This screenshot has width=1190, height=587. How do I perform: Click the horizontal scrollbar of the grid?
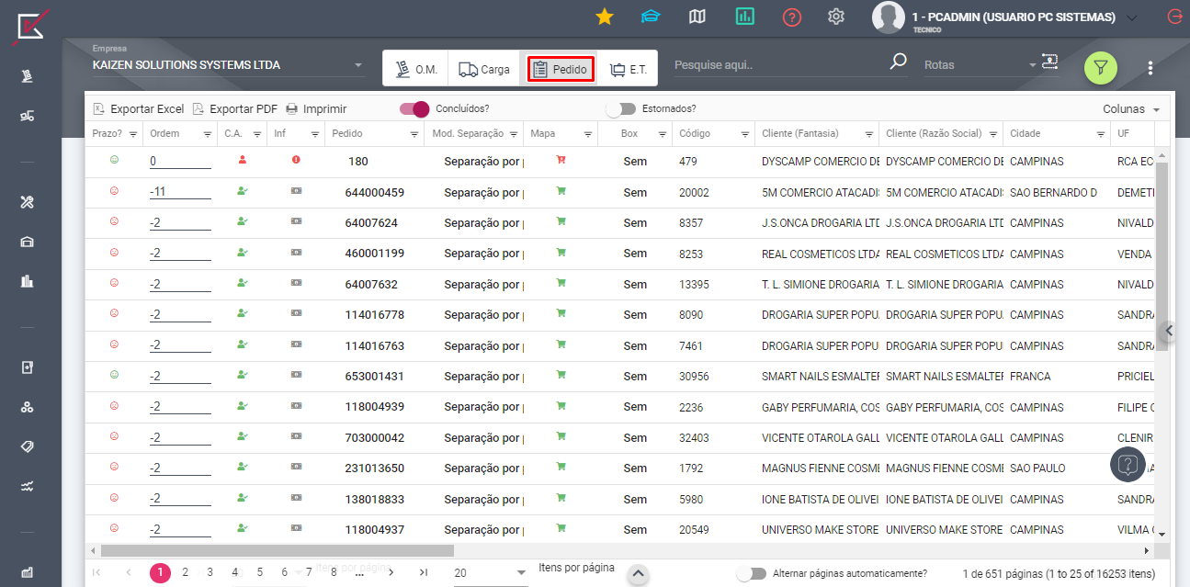[278, 550]
